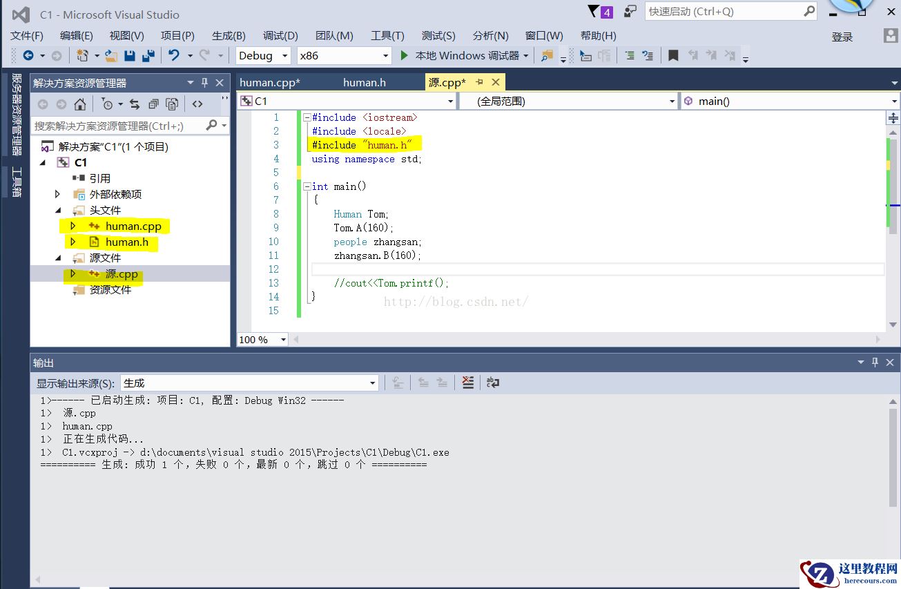Viewport: 901px width, 589px height.
Task: Click the Clear All icon in the Output window
Action: 468,382
